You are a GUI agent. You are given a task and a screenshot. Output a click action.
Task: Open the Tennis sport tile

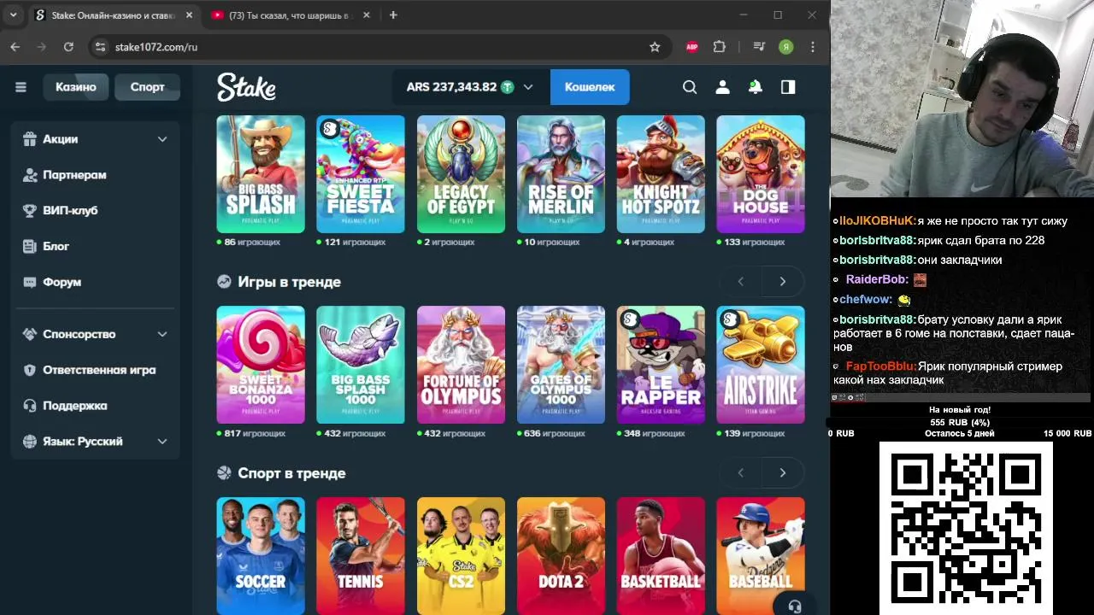pyautogui.click(x=361, y=556)
